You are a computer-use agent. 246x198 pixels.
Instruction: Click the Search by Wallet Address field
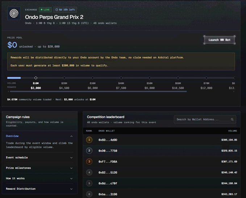[x=205, y=119]
